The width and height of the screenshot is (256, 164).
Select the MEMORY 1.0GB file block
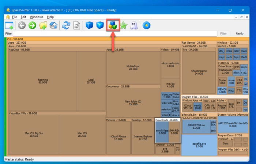click(222, 91)
